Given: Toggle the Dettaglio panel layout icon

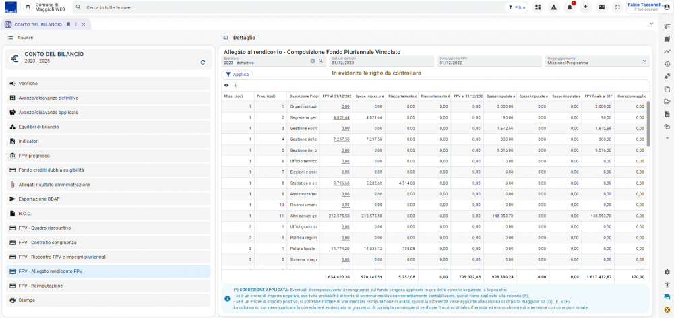Looking at the screenshot, I should 226,38.
